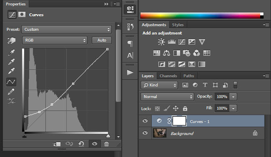This screenshot has height=157, width=271.
Task: Open the Actions panel play icon
Action: [x=130, y=72]
